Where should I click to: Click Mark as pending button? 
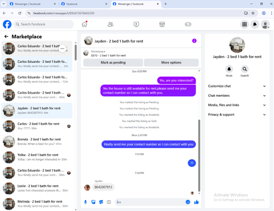(x=113, y=62)
